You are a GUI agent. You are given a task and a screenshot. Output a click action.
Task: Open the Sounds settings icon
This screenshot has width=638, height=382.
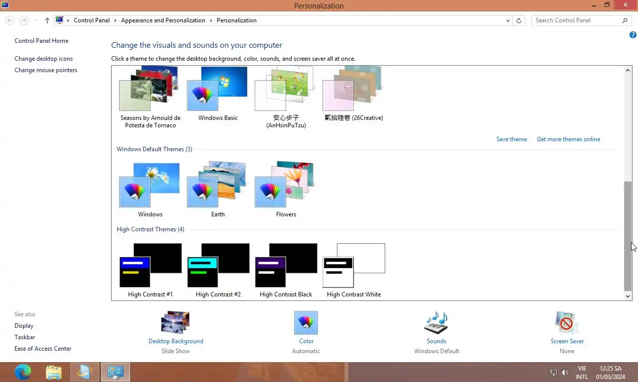(x=436, y=323)
